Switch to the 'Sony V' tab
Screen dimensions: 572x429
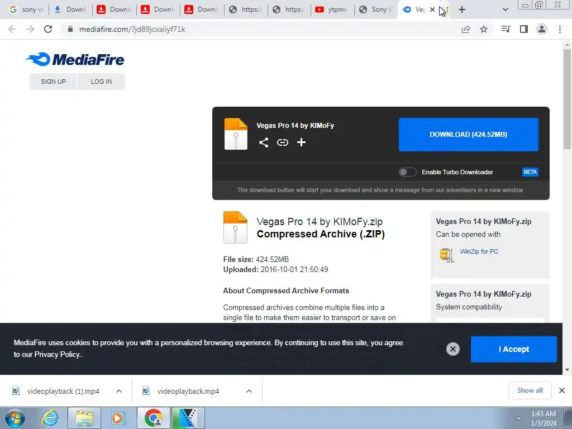coord(376,9)
